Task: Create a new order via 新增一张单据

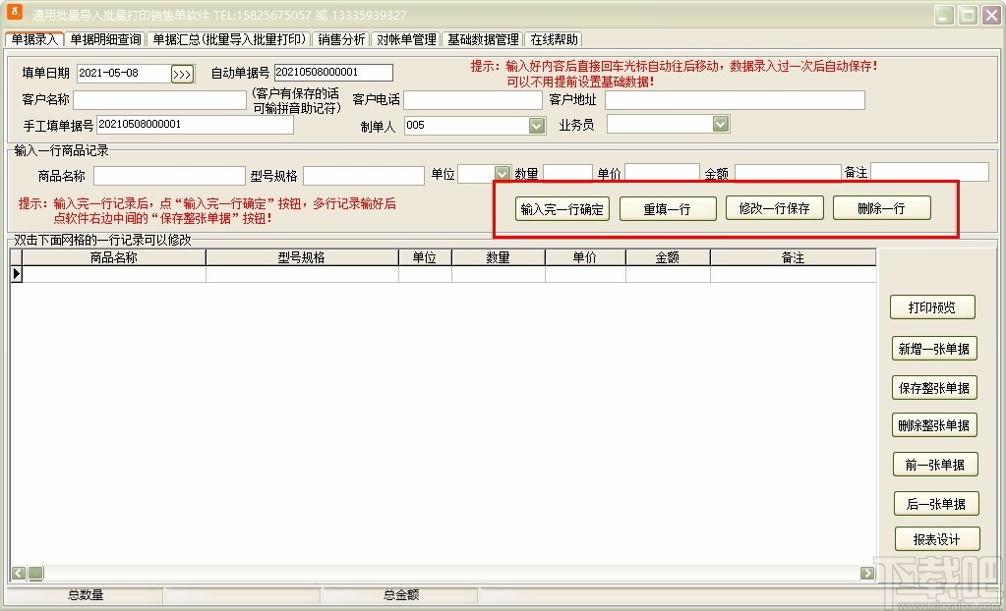Action: click(932, 348)
